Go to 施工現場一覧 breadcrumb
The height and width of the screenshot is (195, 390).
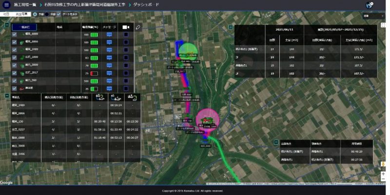[25, 5]
